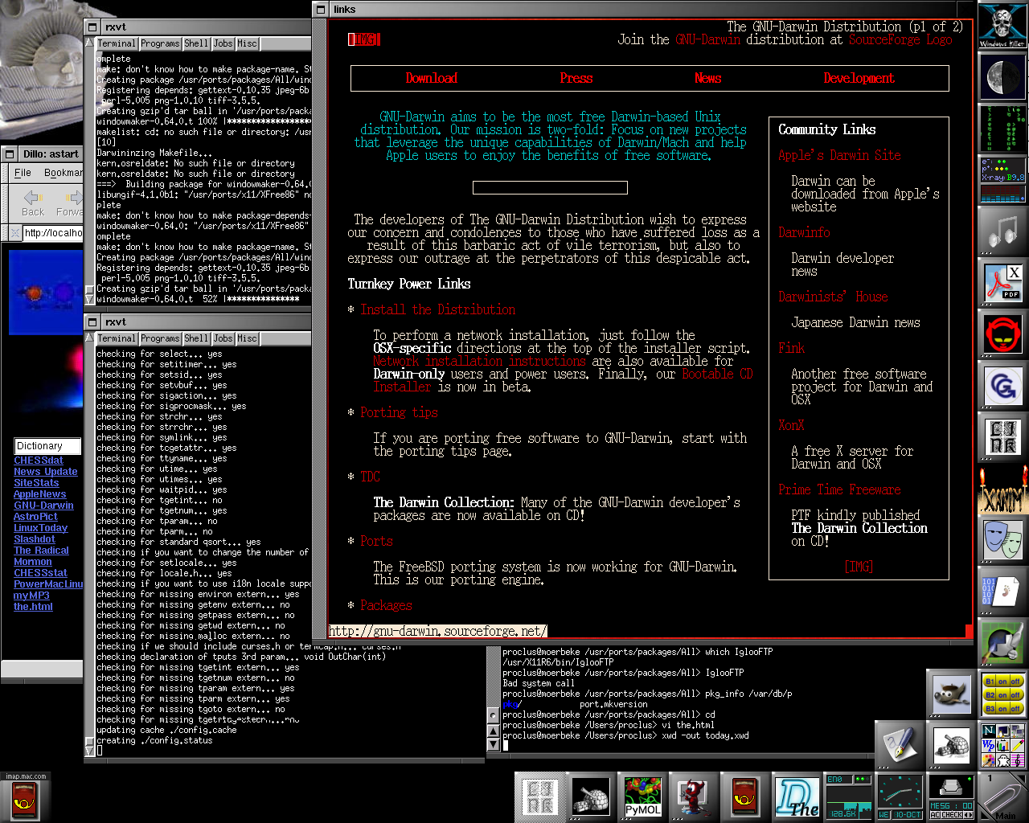Image resolution: width=1029 pixels, height=823 pixels.
Task: Select status URL http://gnu-darwin.sourceforge.net/
Action: coord(437,632)
